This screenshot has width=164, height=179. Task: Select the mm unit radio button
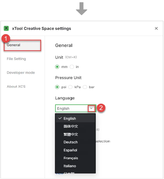click(57, 67)
